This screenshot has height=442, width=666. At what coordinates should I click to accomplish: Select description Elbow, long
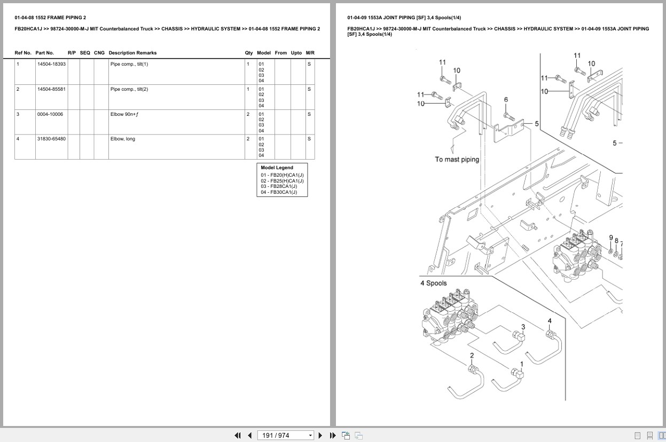[x=123, y=139]
